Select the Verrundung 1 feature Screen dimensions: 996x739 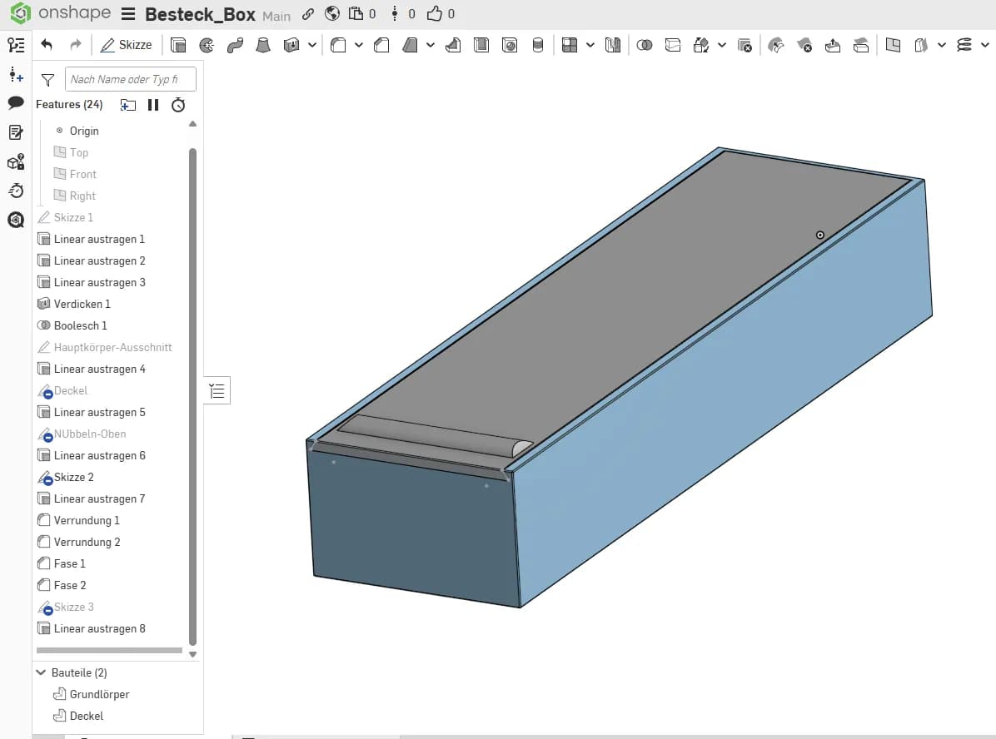(87, 521)
